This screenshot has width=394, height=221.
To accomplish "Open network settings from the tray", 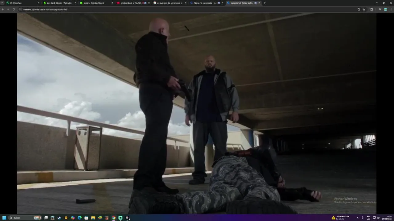I will pos(374,218).
